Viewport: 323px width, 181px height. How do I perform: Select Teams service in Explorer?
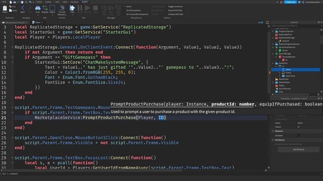[282, 85]
